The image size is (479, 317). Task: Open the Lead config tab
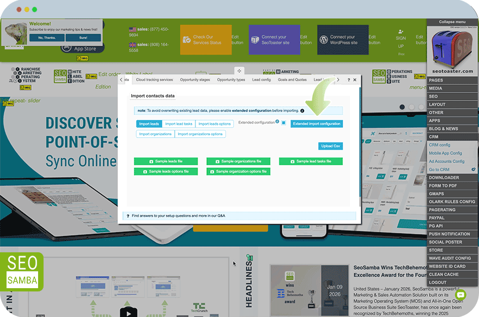[261, 79]
